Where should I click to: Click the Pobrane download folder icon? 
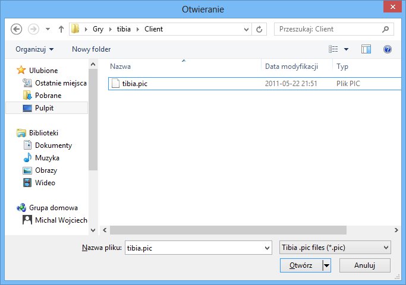(27, 95)
